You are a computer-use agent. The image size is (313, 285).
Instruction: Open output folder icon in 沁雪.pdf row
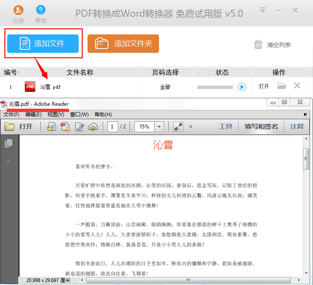pyautogui.click(x=282, y=86)
